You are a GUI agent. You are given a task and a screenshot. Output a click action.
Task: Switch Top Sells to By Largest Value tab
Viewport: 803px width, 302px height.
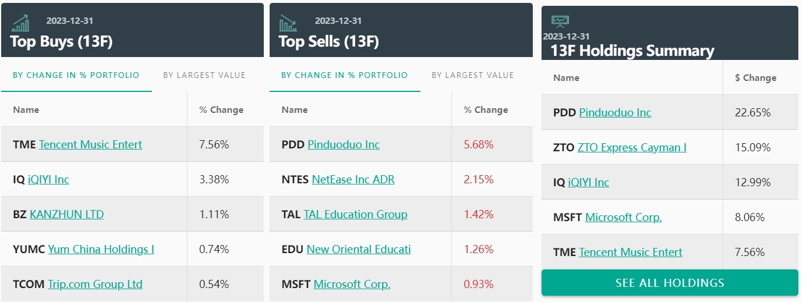tap(473, 75)
